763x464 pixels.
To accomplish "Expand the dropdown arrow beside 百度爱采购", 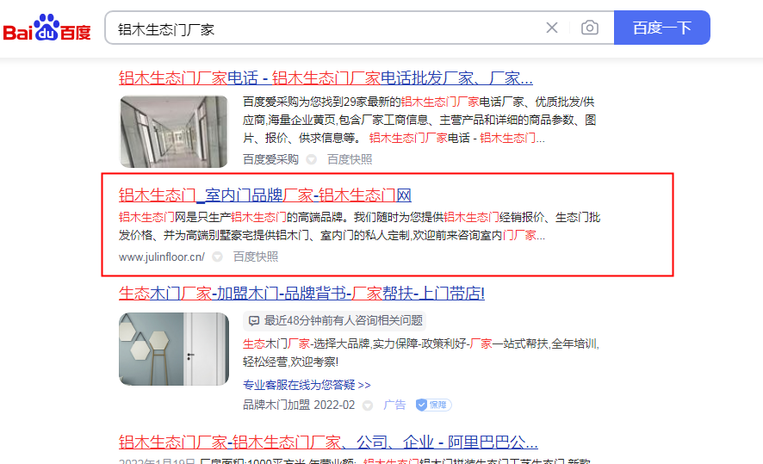I will 312,159.
